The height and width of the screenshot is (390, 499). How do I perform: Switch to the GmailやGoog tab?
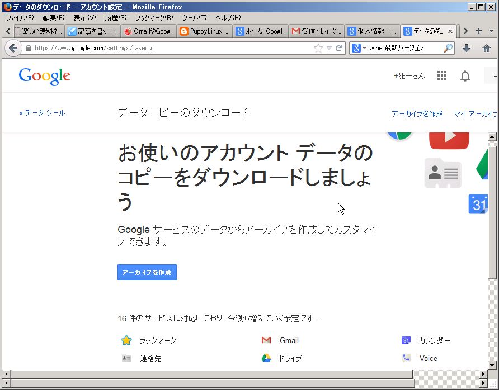tap(149, 31)
